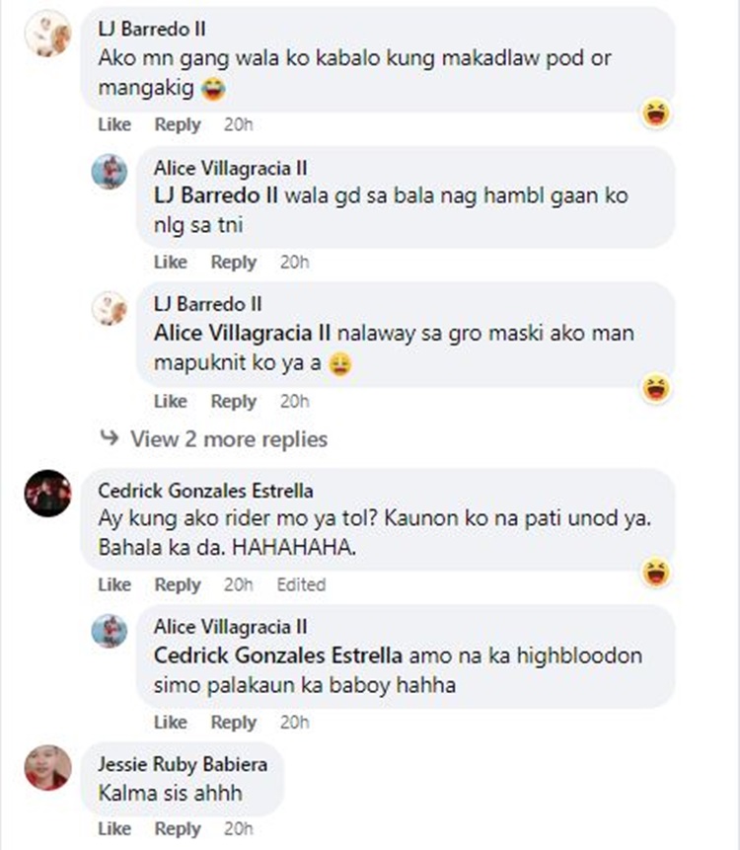Expand 'View 2 more replies'

(229, 439)
